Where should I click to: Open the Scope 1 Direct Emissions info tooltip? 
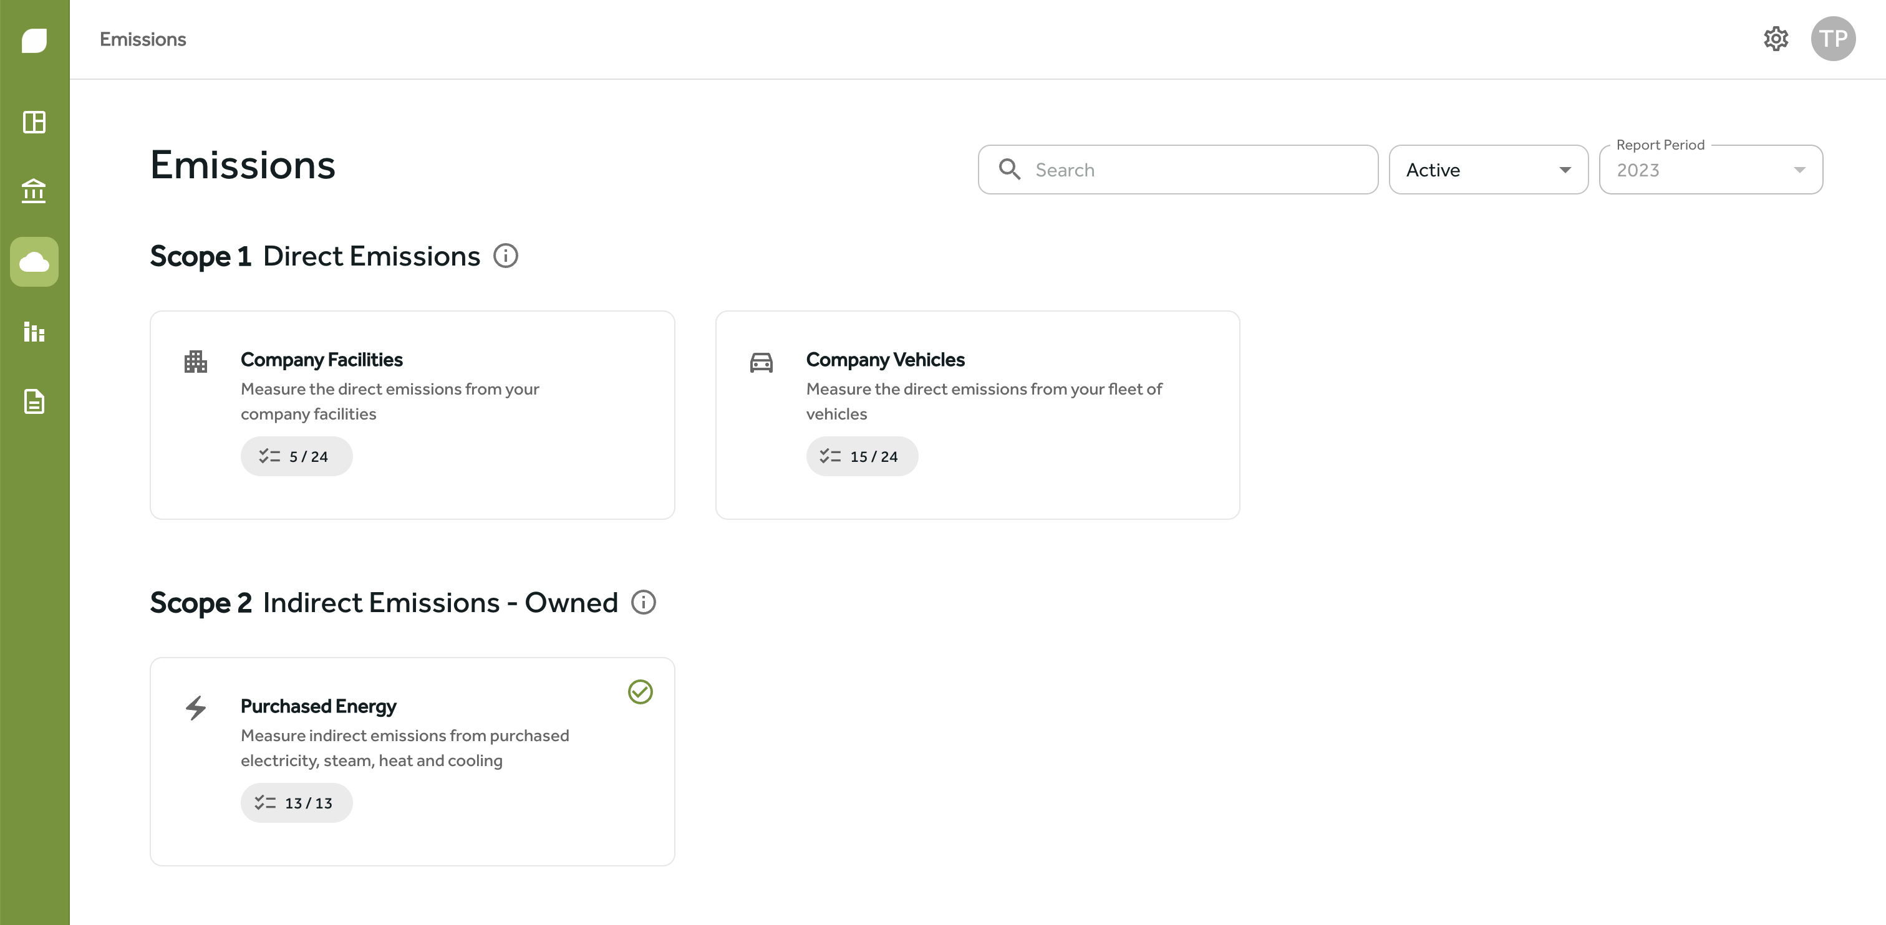click(x=506, y=256)
